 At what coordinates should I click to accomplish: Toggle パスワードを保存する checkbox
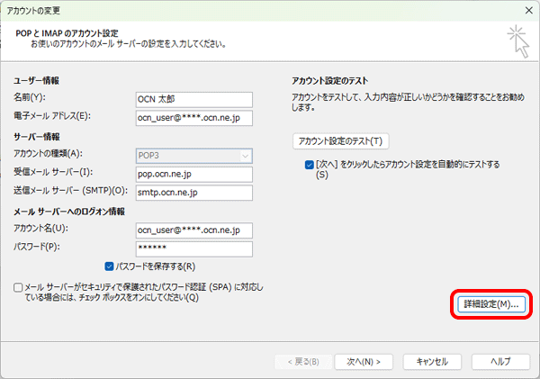pos(110,266)
